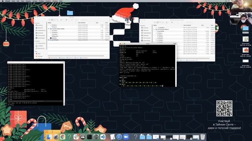The height and width of the screenshot is (141, 252).
Task: Select top participant video thumbnail
Action: 241,6
